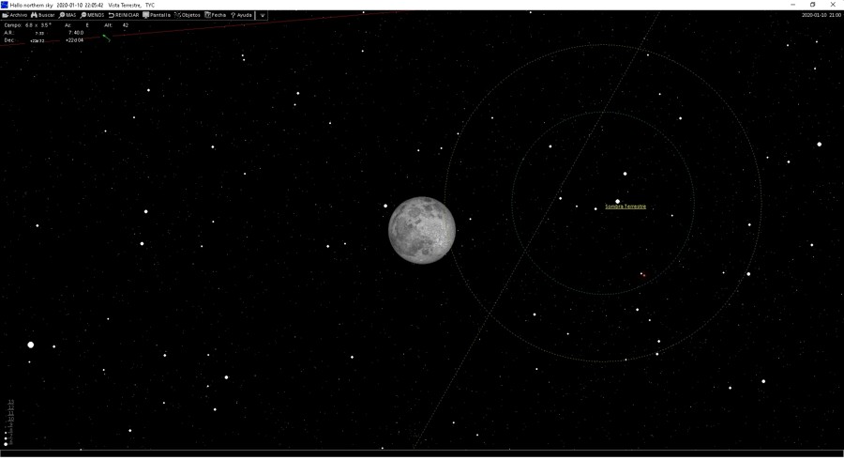Click the Sombra Terrestre label
The width and height of the screenshot is (844, 475).
pos(625,207)
